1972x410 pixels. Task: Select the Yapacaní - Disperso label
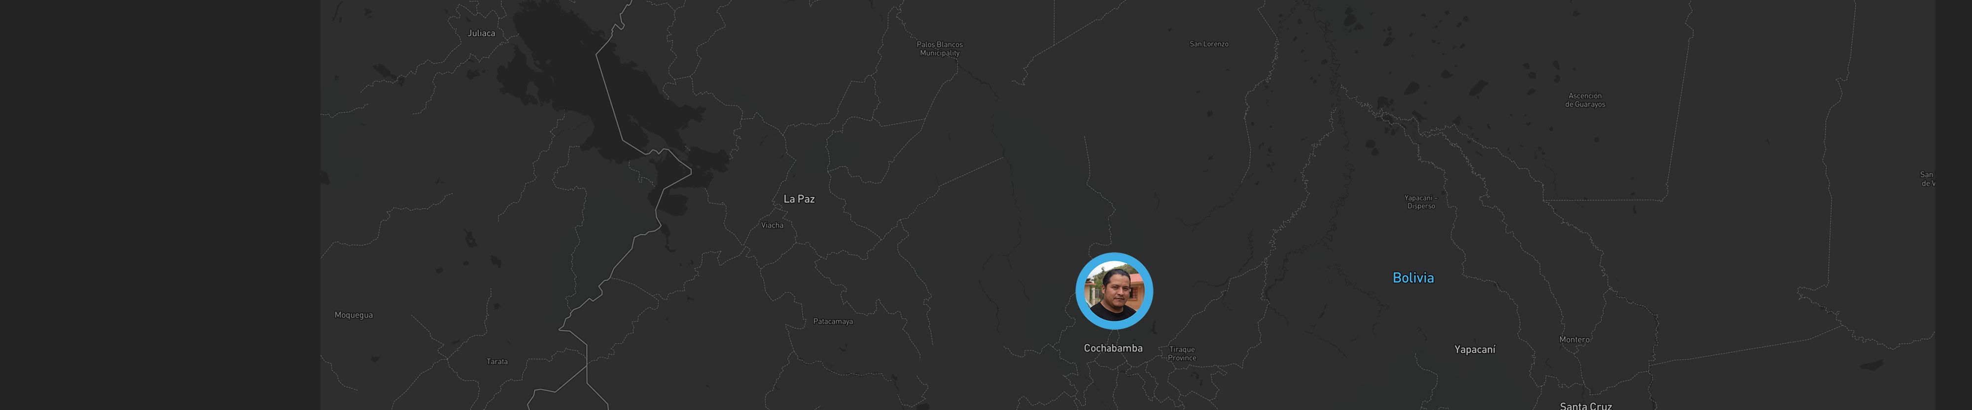pyautogui.click(x=1421, y=202)
